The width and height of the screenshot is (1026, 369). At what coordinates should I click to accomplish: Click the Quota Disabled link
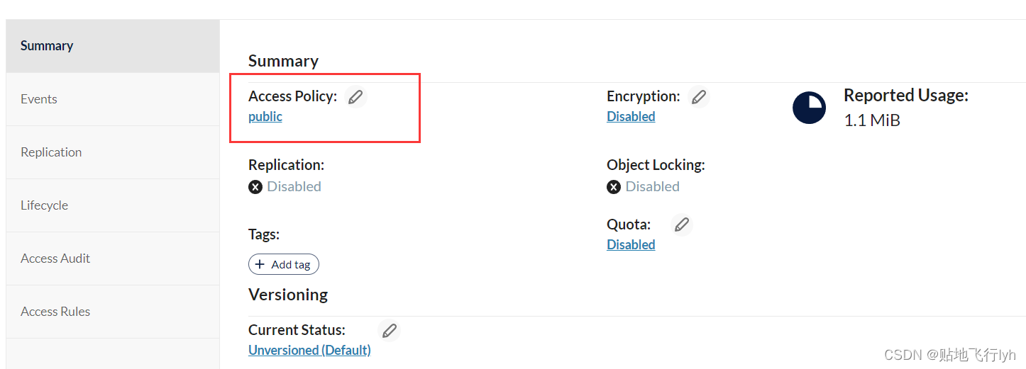631,245
